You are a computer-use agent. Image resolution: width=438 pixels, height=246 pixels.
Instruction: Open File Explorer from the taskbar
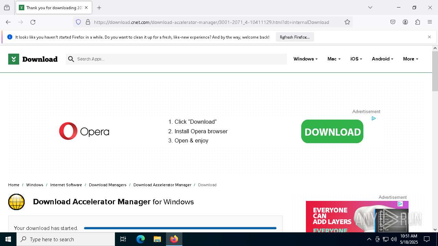(157, 239)
